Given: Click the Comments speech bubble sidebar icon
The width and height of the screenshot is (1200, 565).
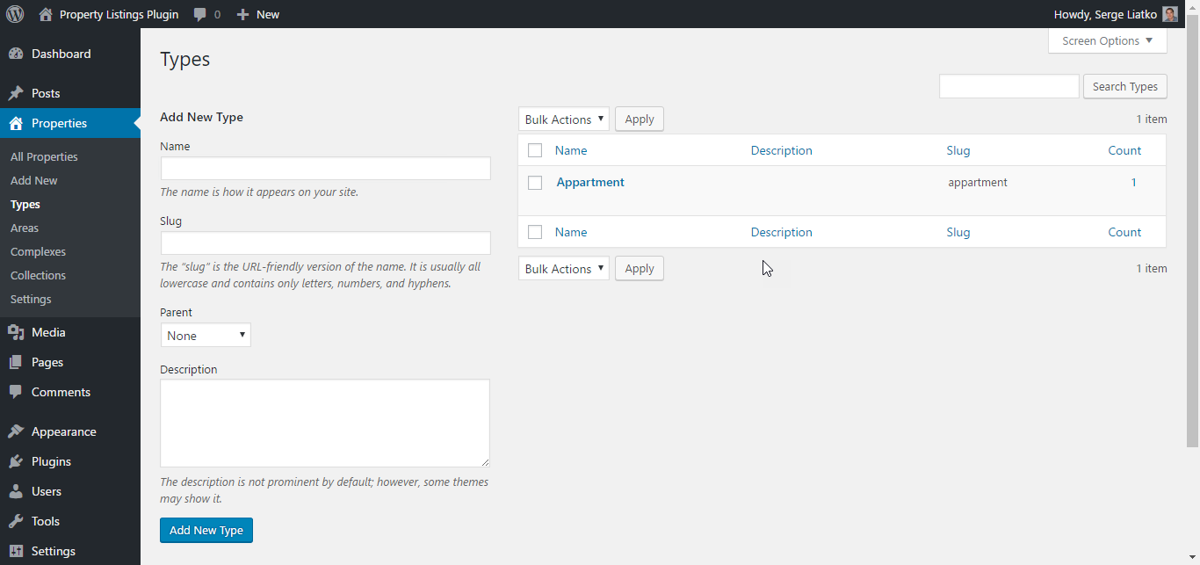Looking at the screenshot, I should (x=16, y=392).
